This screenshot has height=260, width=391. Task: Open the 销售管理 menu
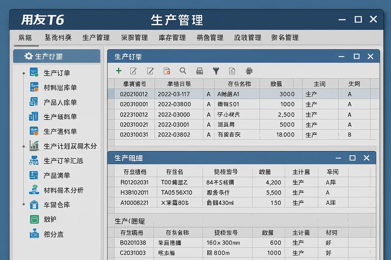tap(210, 38)
